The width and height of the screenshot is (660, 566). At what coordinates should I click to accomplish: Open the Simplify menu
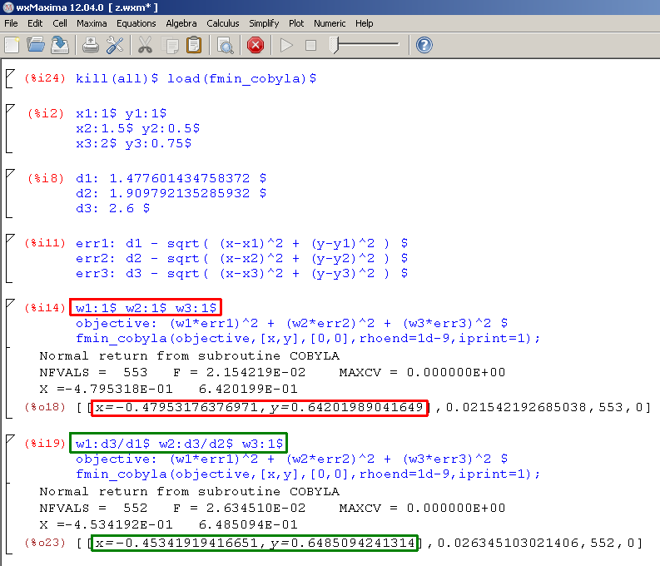pos(264,23)
